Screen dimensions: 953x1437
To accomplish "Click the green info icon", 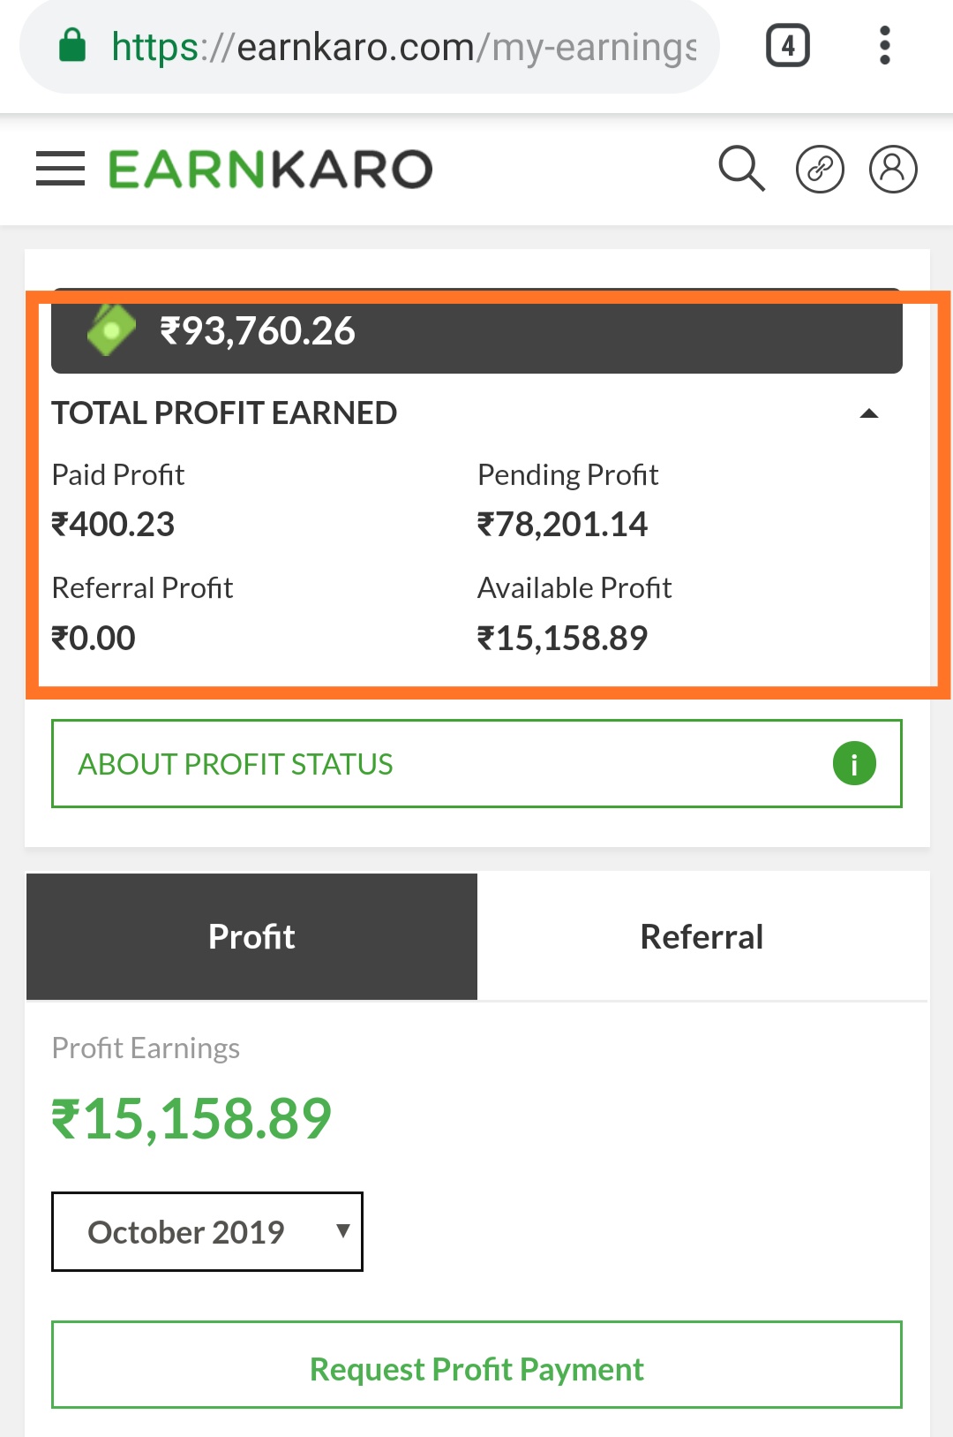I will 854,764.
